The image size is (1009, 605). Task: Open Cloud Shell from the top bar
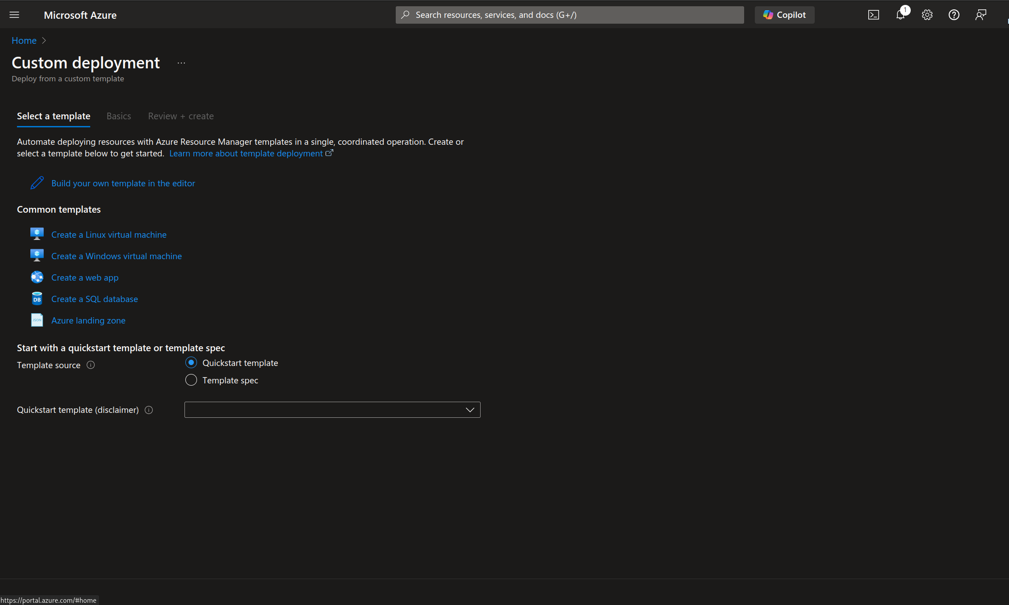coord(874,15)
